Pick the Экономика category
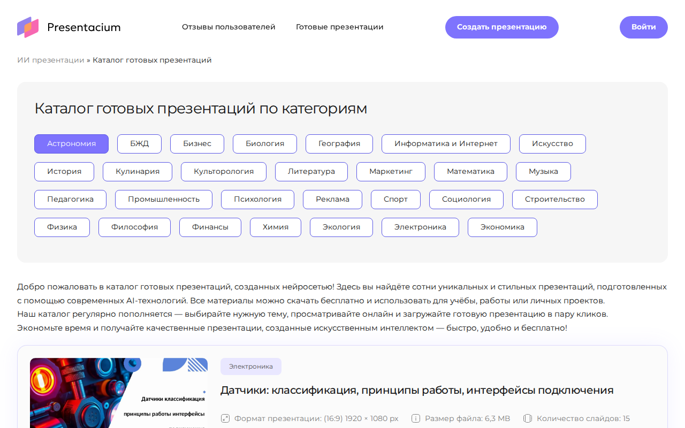This screenshot has width=685, height=428. tap(503, 227)
